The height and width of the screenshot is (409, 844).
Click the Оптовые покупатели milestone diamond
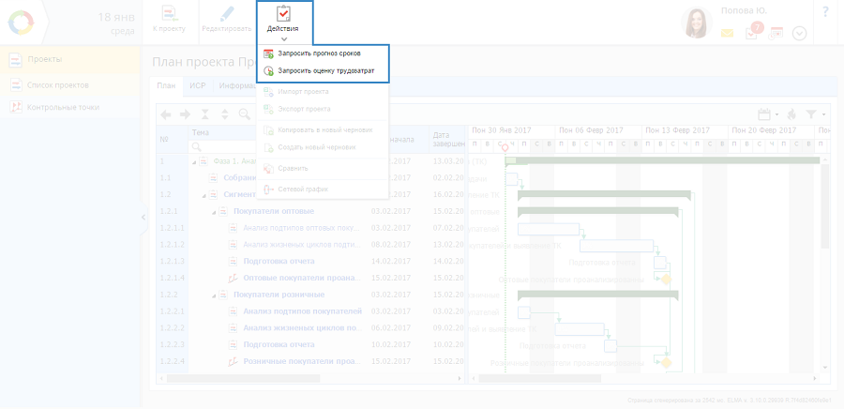(x=667, y=280)
